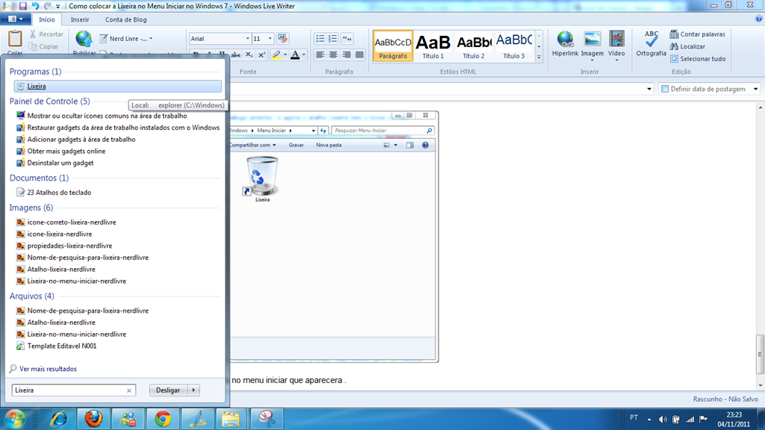
Task: Align the paragraph to the left
Action: point(320,54)
